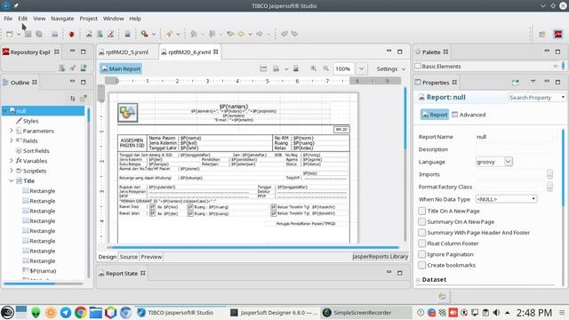This screenshot has width=569, height=320.
Task: Click the Outline panel horizontal scrollbar
Action: click(x=29, y=284)
